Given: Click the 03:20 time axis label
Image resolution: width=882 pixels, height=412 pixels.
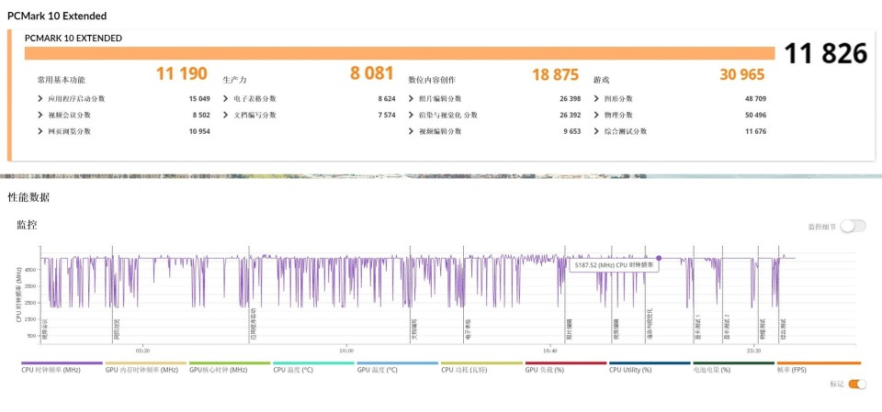Looking at the screenshot, I should pyautogui.click(x=143, y=351).
